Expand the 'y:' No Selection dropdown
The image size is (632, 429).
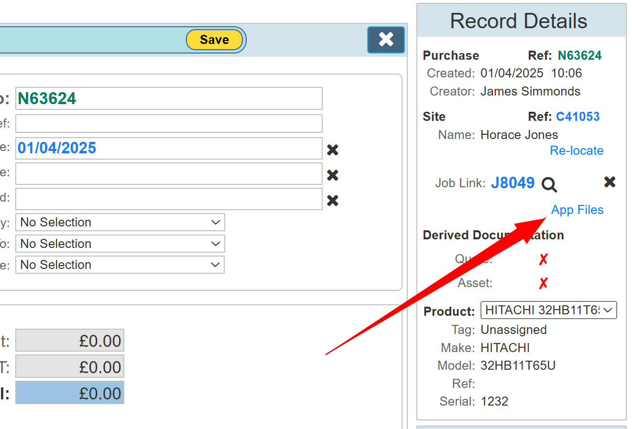click(x=120, y=222)
